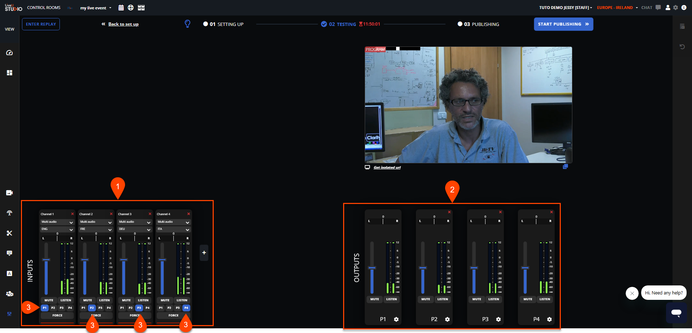
Task: Click the P3 output volume fader
Action: pyautogui.click(x=474, y=268)
